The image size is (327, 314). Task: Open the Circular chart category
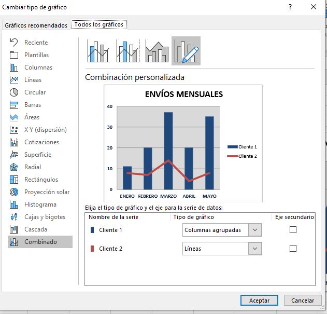pyautogui.click(x=35, y=92)
